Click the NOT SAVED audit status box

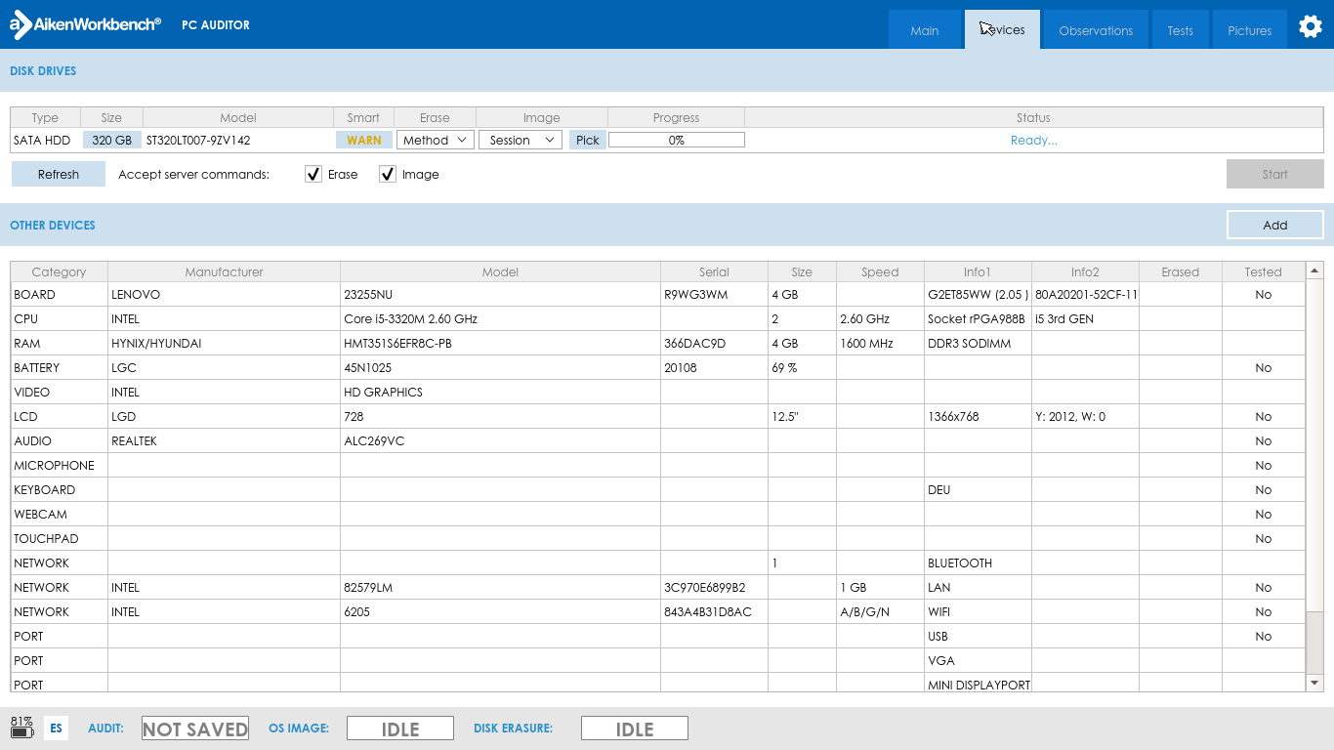point(195,728)
